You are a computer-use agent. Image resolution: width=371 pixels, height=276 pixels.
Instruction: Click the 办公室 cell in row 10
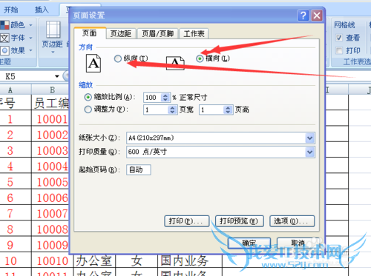point(94,260)
